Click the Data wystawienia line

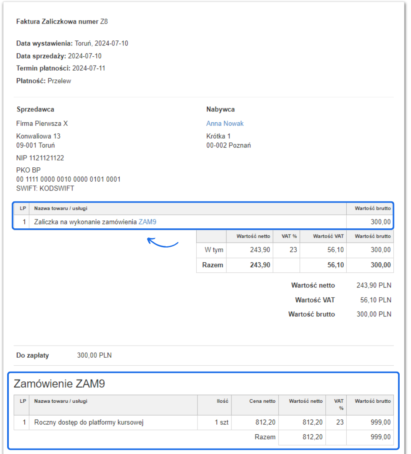[72, 43]
